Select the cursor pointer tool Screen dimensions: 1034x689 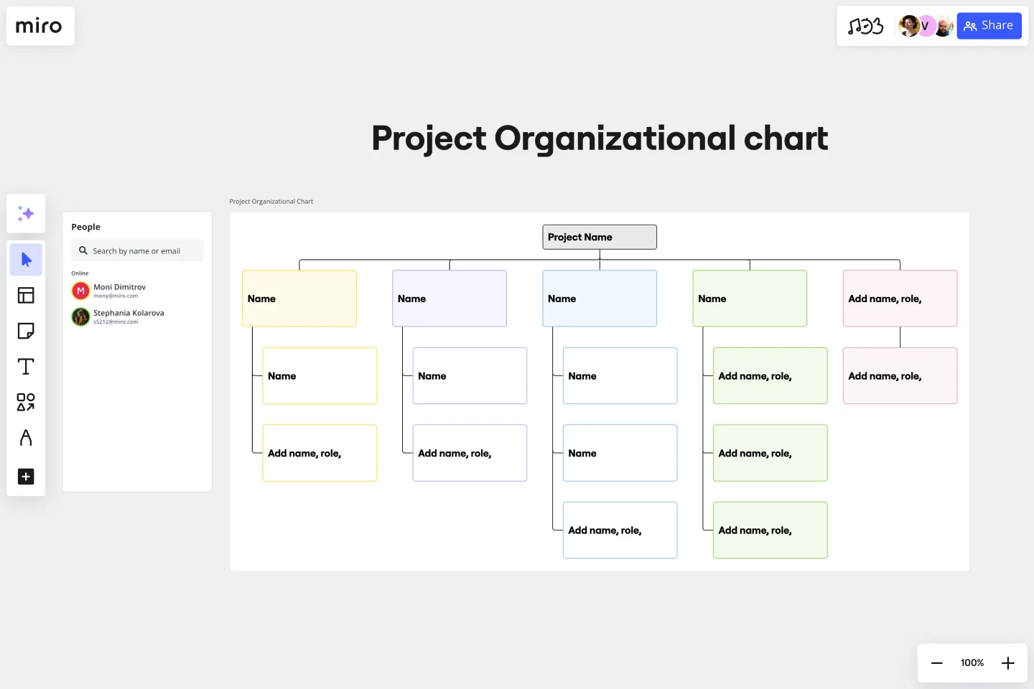click(26, 260)
